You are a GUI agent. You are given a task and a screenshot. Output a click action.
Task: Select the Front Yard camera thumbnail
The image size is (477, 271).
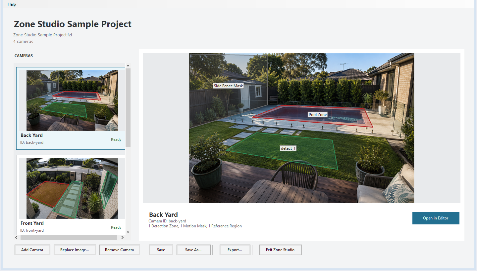point(72,188)
